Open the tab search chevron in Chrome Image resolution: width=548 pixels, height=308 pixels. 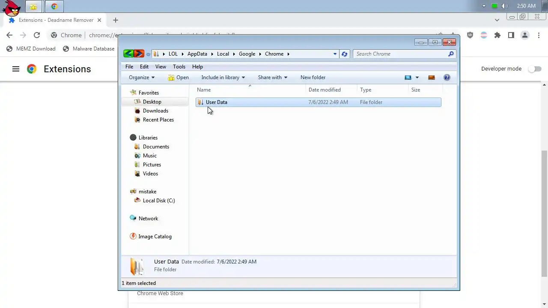[497, 20]
